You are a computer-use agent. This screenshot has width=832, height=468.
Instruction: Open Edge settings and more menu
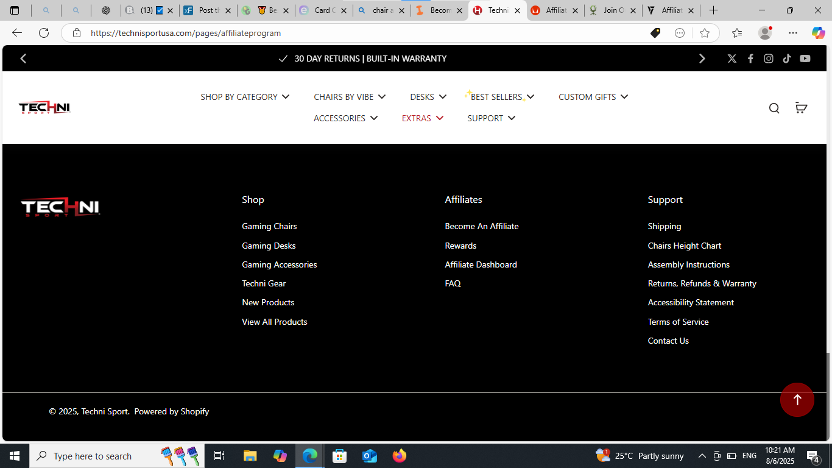(792, 33)
